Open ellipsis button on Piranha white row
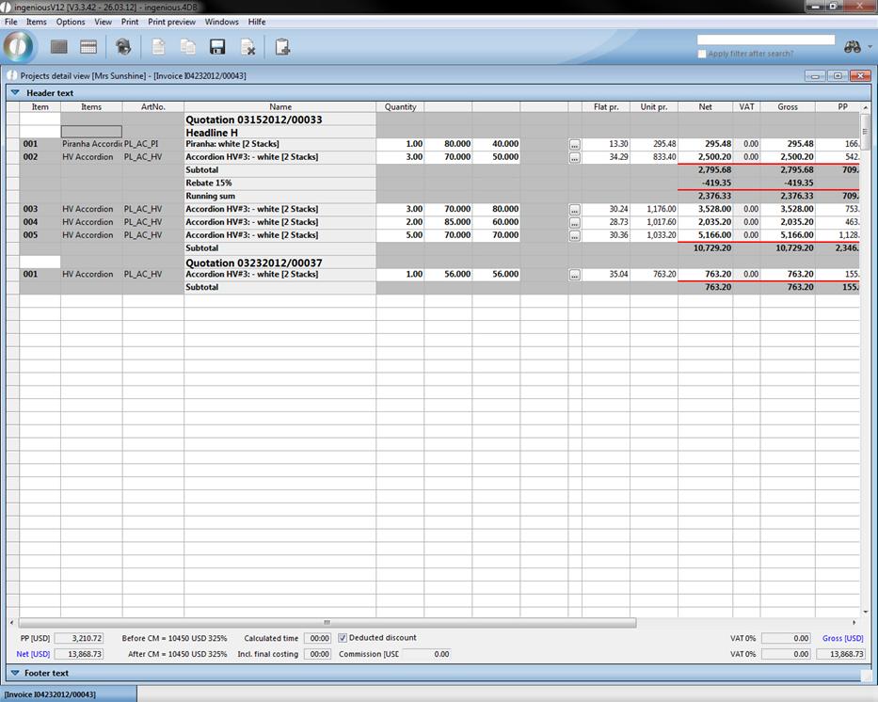The width and height of the screenshot is (878, 702). (574, 145)
